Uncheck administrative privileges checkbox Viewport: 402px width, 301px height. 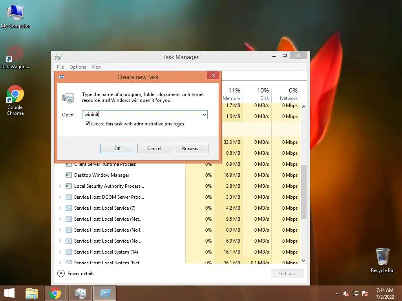coord(87,124)
